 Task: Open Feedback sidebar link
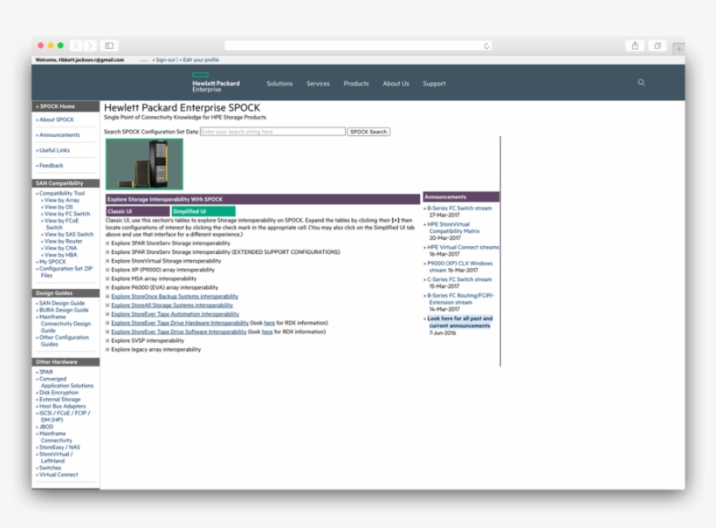point(52,166)
